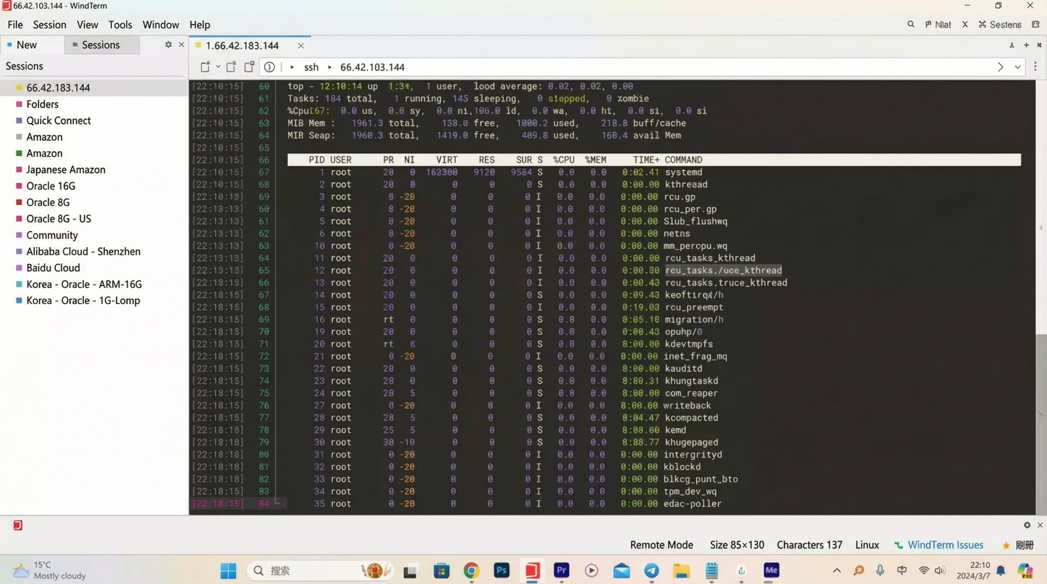This screenshot has width=1047, height=584.
Task: Switch to the 1.66.42.183.144 tab
Action: point(243,46)
